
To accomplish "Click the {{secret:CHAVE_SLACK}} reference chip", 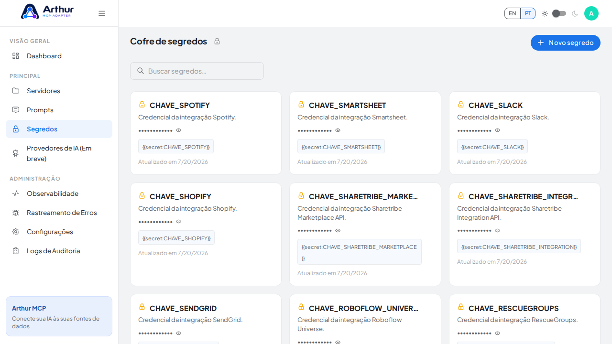I will point(492,147).
